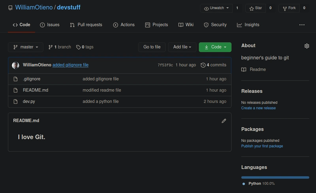Open the .gitignore file

coord(32,79)
